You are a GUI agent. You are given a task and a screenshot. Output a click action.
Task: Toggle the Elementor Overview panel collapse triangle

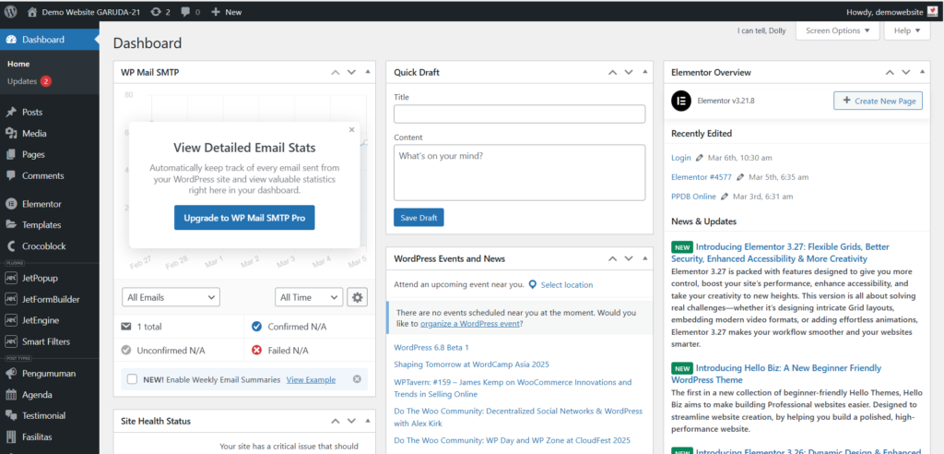tap(922, 72)
